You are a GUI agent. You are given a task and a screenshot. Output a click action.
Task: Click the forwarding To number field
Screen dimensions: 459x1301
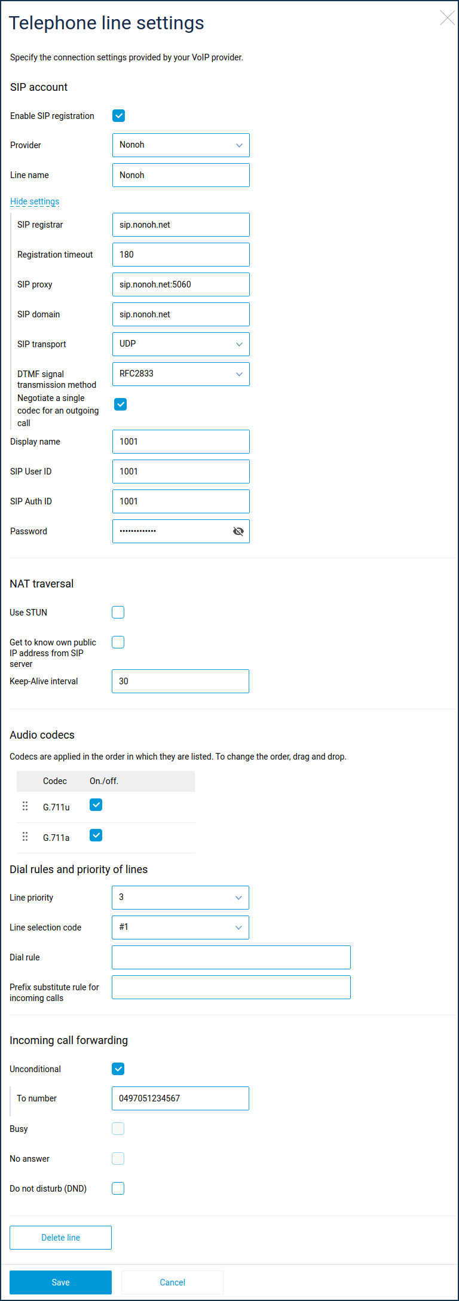click(x=180, y=1098)
